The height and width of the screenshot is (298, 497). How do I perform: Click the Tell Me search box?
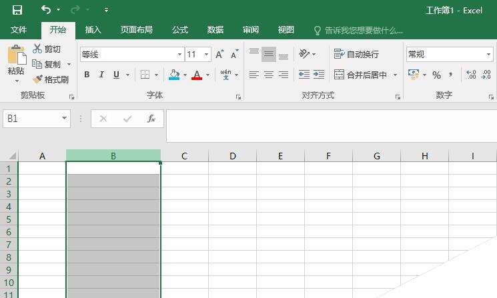(x=358, y=31)
